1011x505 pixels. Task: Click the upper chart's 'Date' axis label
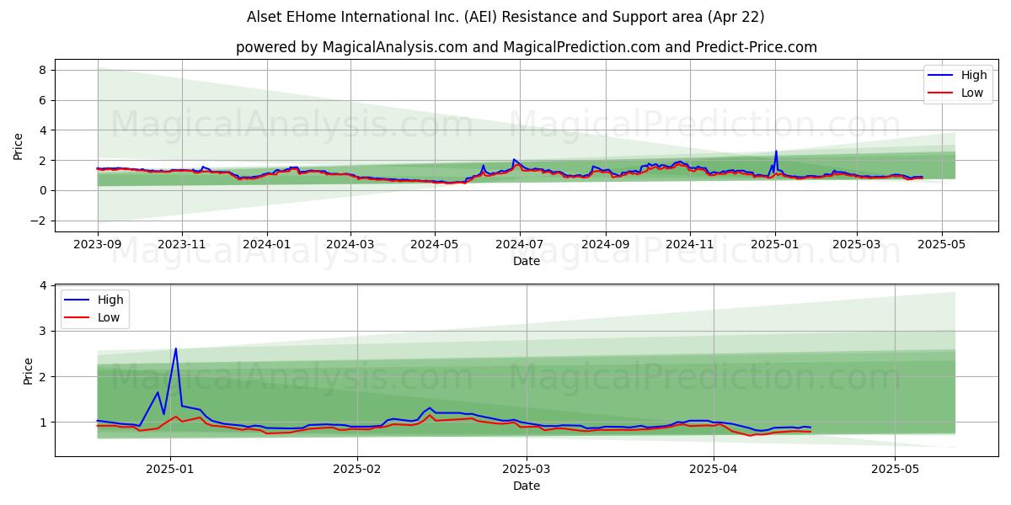click(x=527, y=262)
